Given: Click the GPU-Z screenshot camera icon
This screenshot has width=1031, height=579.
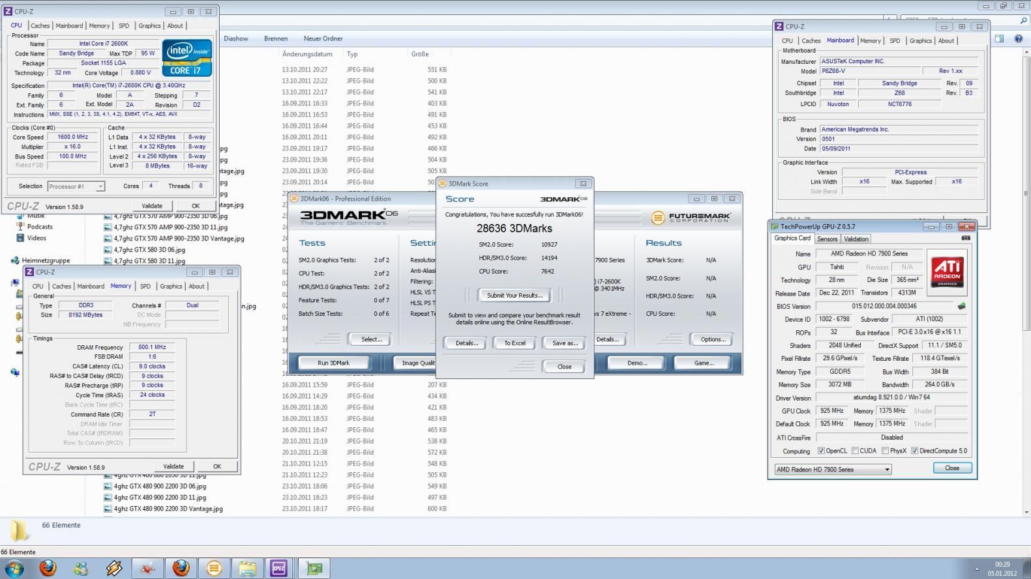Looking at the screenshot, I should (x=965, y=238).
